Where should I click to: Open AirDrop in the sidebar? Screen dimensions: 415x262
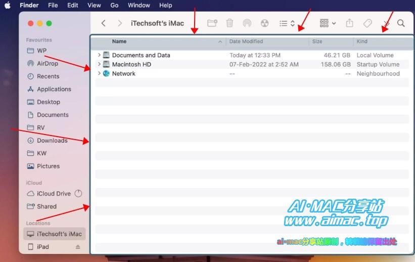(x=54, y=63)
